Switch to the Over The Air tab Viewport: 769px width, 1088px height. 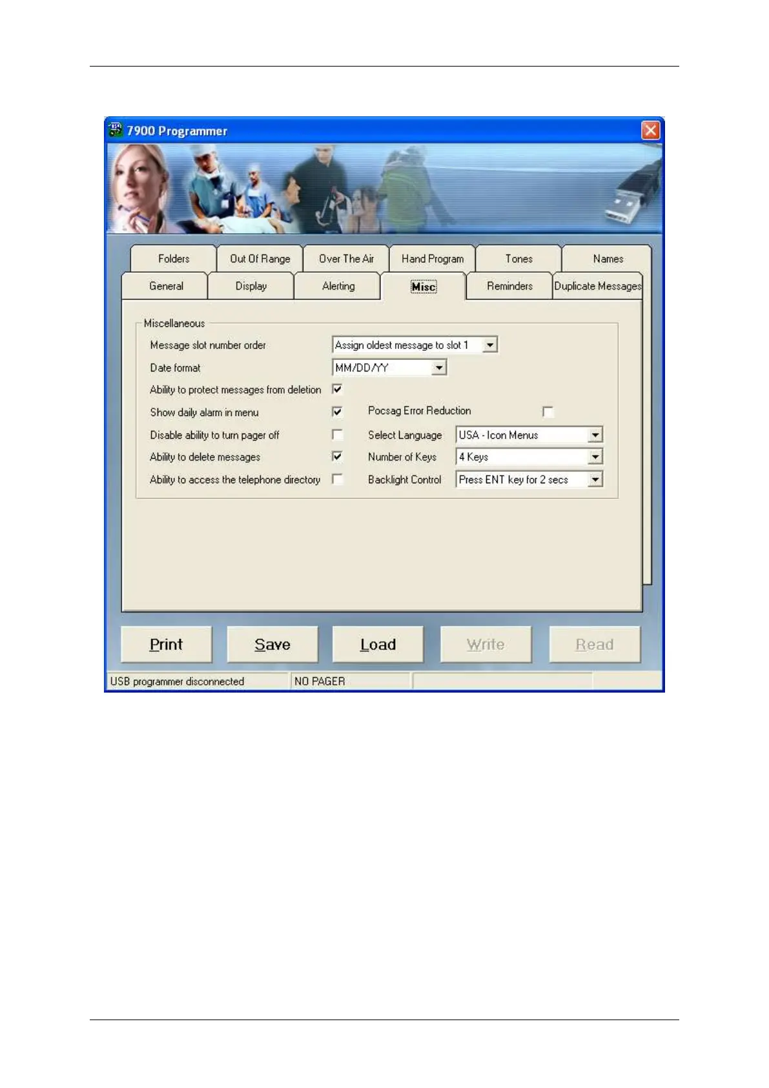347,258
